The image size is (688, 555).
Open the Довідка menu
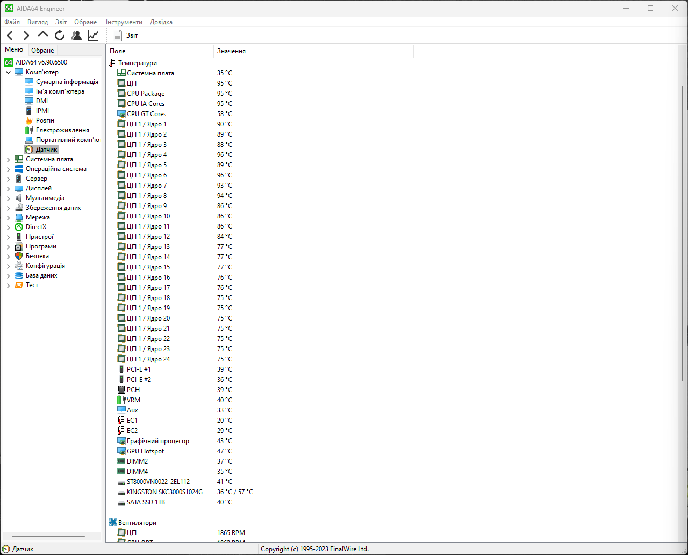(161, 22)
